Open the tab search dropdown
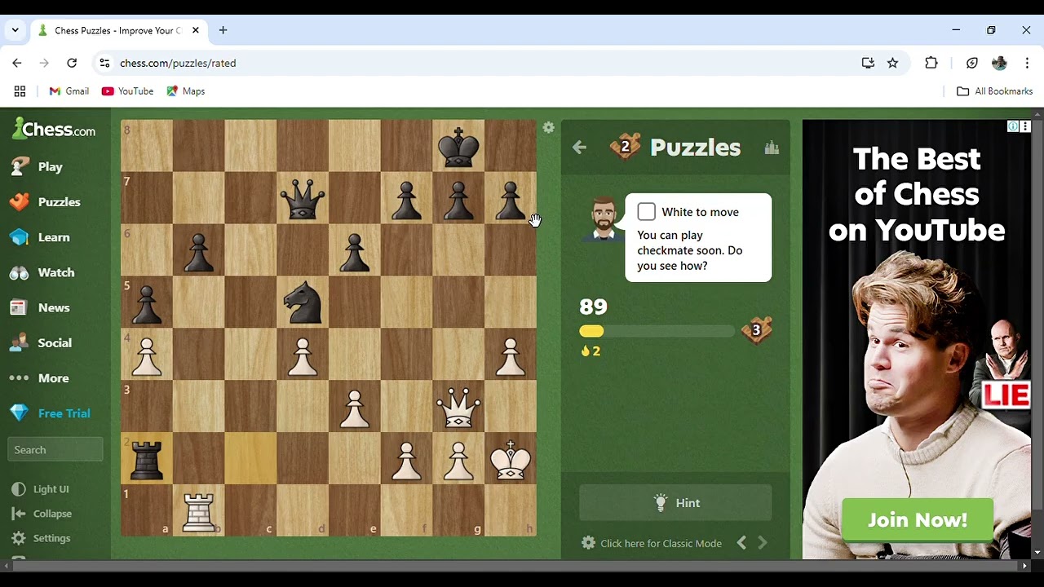Viewport: 1044px width, 587px height. pos(15,30)
